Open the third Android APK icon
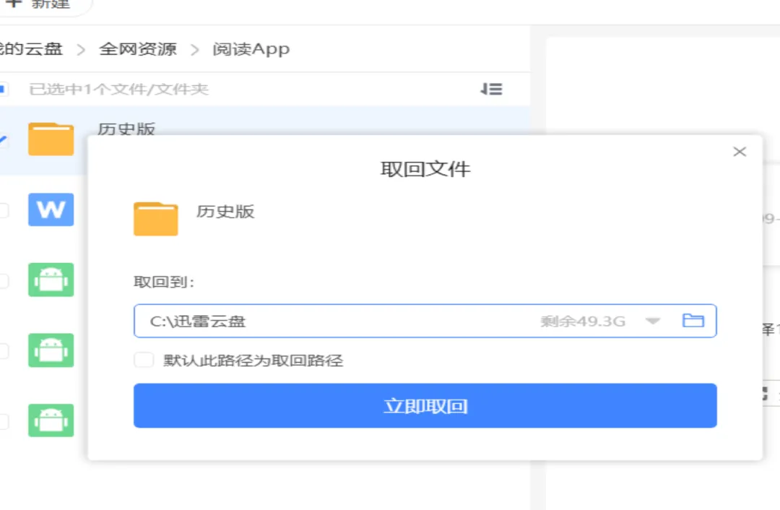The width and height of the screenshot is (780, 510). coord(51,420)
